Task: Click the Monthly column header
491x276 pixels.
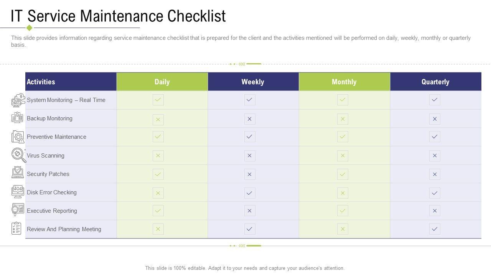Action: coord(344,82)
